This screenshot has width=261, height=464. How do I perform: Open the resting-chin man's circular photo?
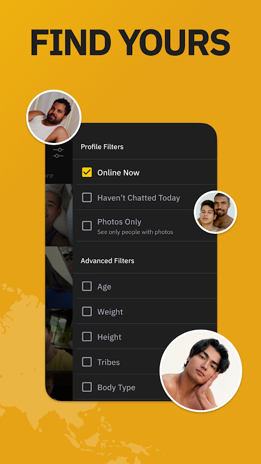pyautogui.click(x=201, y=371)
